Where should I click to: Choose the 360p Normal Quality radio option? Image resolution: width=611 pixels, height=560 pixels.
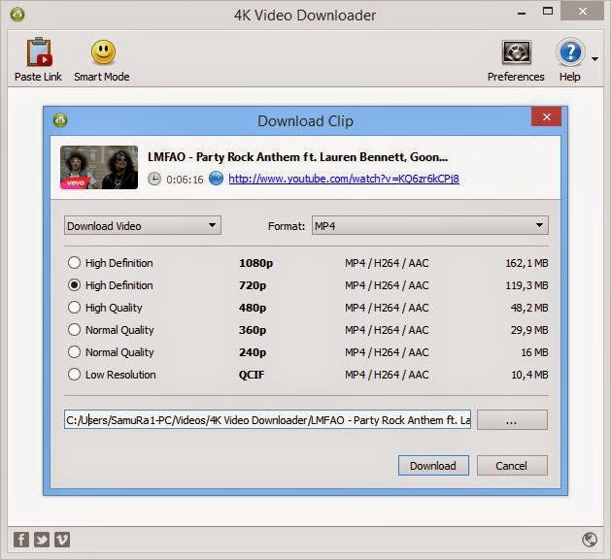coord(74,329)
